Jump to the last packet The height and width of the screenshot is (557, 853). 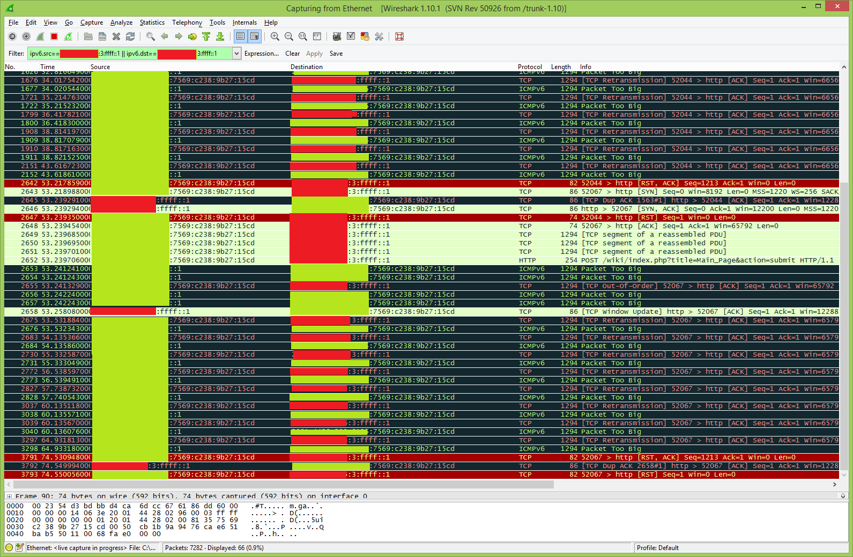(x=220, y=36)
